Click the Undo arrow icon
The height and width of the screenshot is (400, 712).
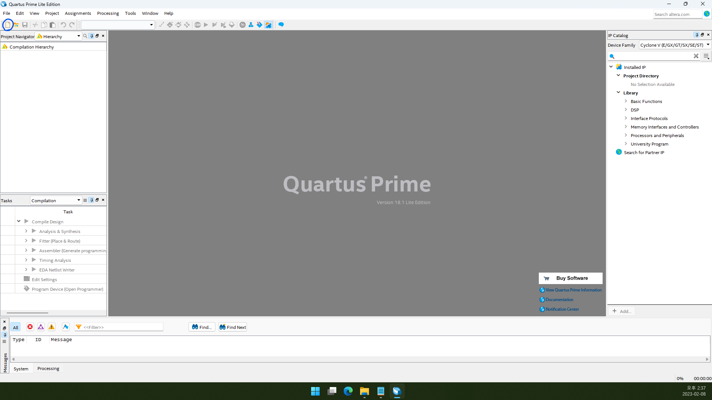(x=63, y=25)
